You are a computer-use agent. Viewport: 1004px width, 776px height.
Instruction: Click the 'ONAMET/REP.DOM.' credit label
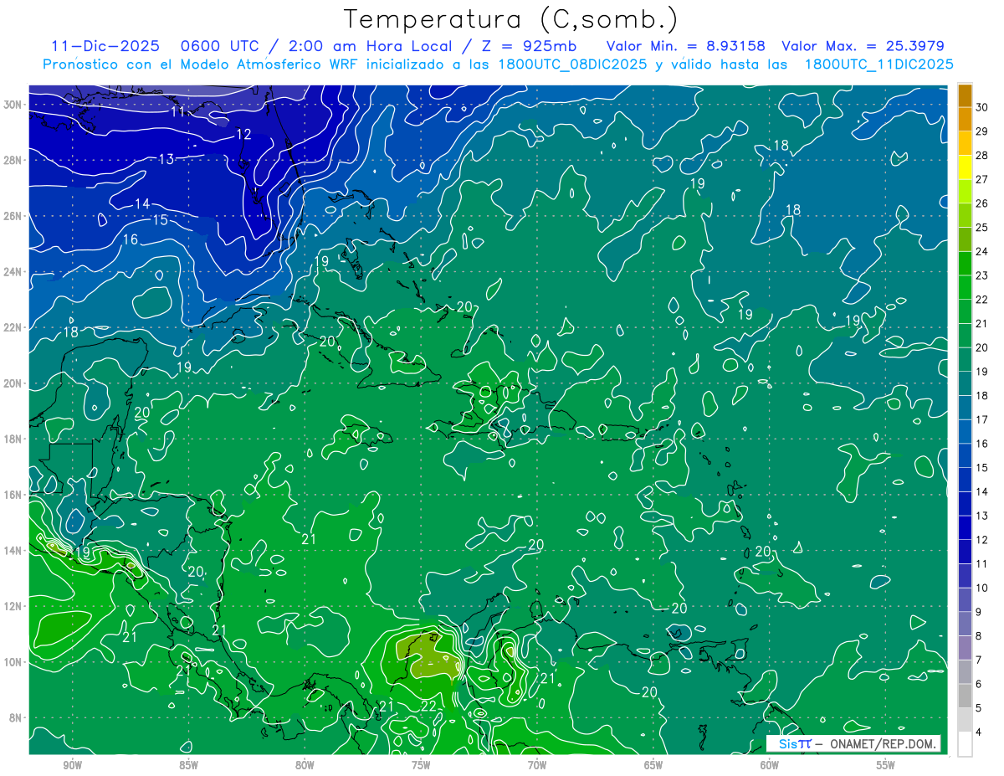coord(882,743)
